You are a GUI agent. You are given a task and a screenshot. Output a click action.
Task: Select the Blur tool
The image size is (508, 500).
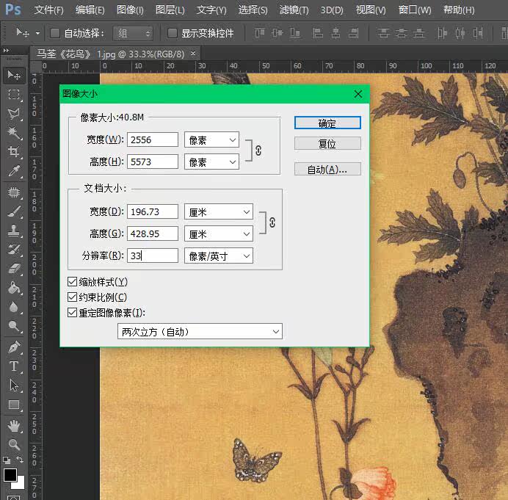14,307
